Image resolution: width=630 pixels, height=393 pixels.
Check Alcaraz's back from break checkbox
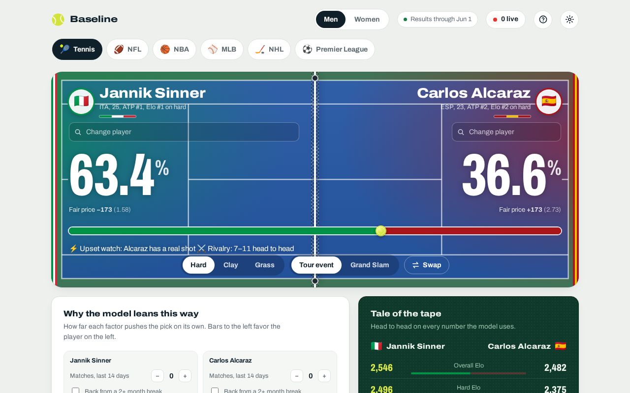point(215,391)
